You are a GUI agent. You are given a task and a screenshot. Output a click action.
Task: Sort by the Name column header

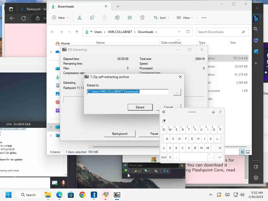click(100, 43)
